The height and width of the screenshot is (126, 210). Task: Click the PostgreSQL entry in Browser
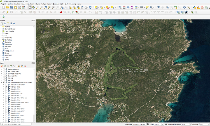click(9, 44)
